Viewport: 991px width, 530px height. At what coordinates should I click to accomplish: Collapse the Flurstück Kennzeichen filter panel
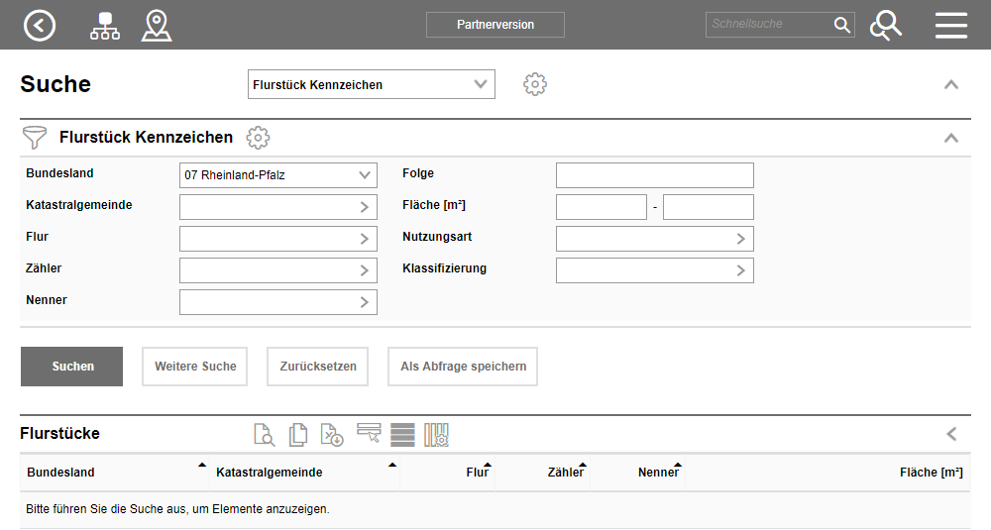click(951, 138)
